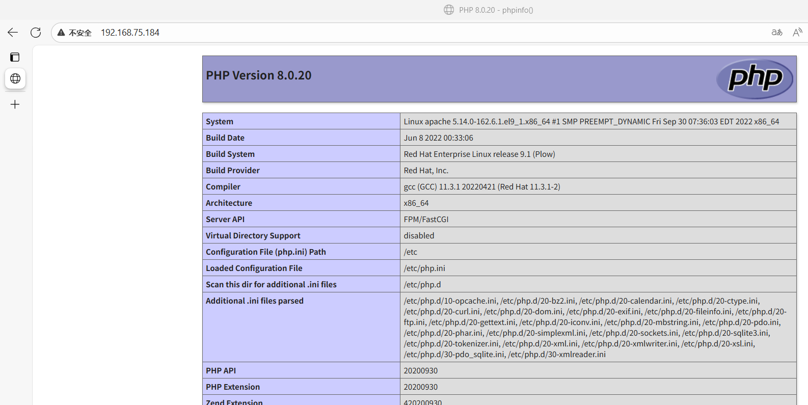This screenshot has height=405, width=808.
Task: Click the 'x86_64' architecture value
Action: click(416, 203)
